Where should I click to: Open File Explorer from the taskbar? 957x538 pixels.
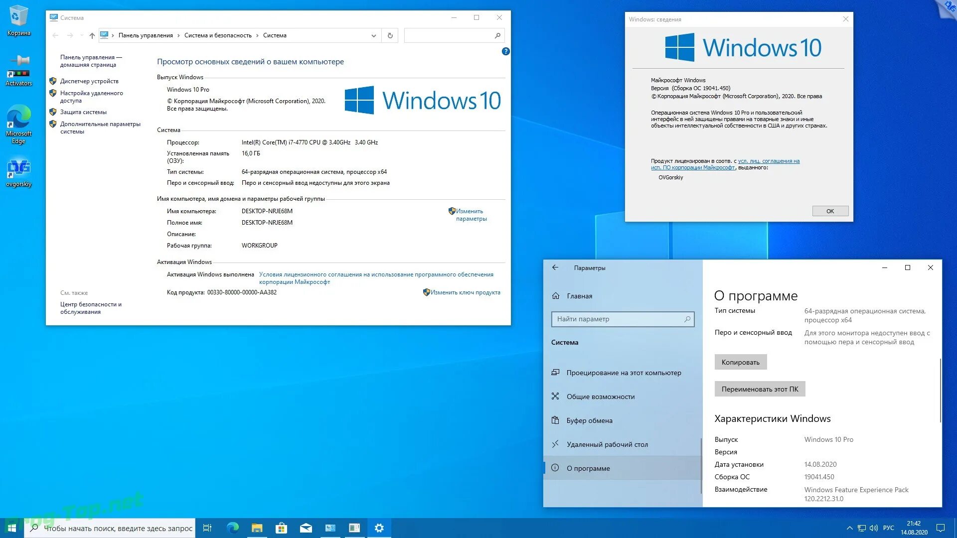point(257,528)
